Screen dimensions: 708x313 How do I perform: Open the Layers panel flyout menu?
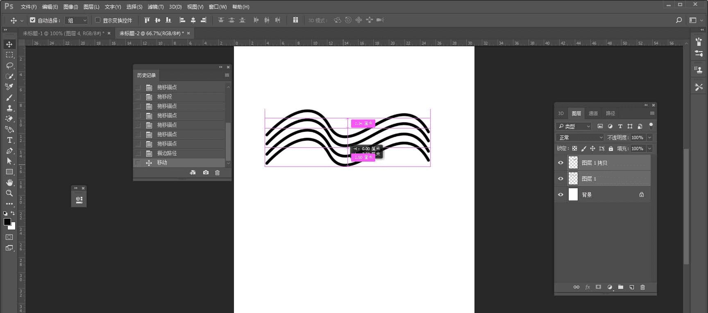pos(652,113)
